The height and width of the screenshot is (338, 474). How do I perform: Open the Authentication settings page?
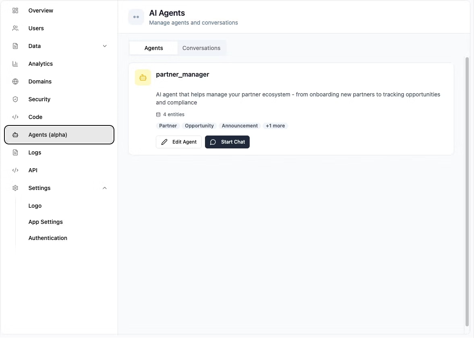tap(48, 238)
